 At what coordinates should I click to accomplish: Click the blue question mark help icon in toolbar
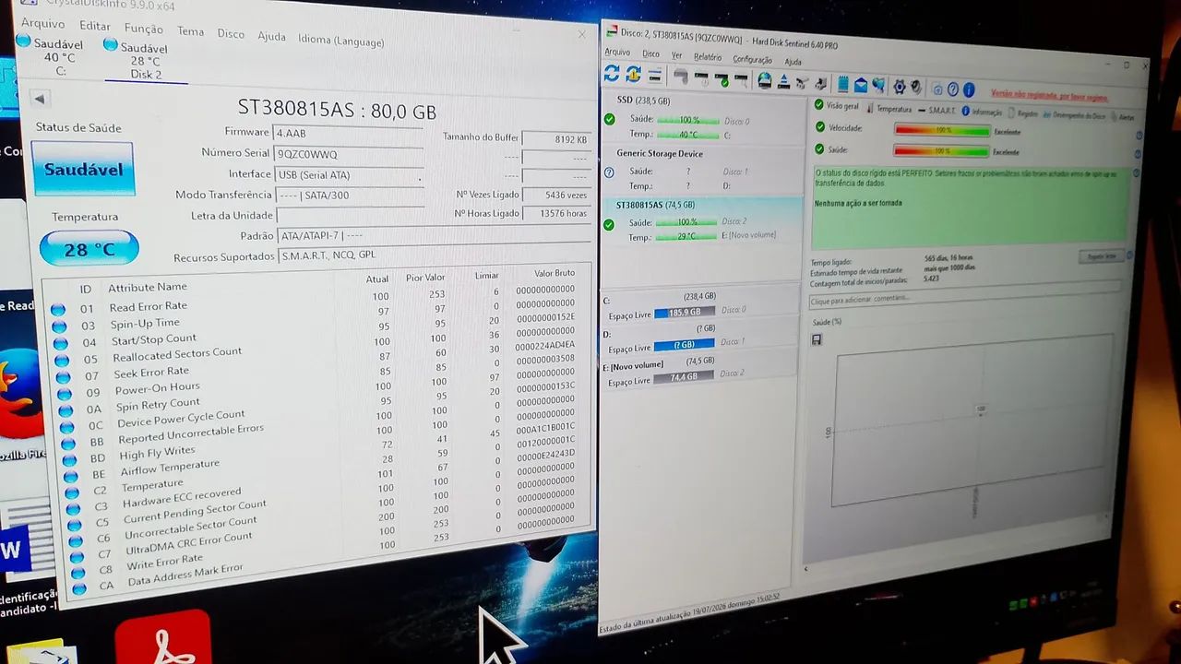pos(952,89)
